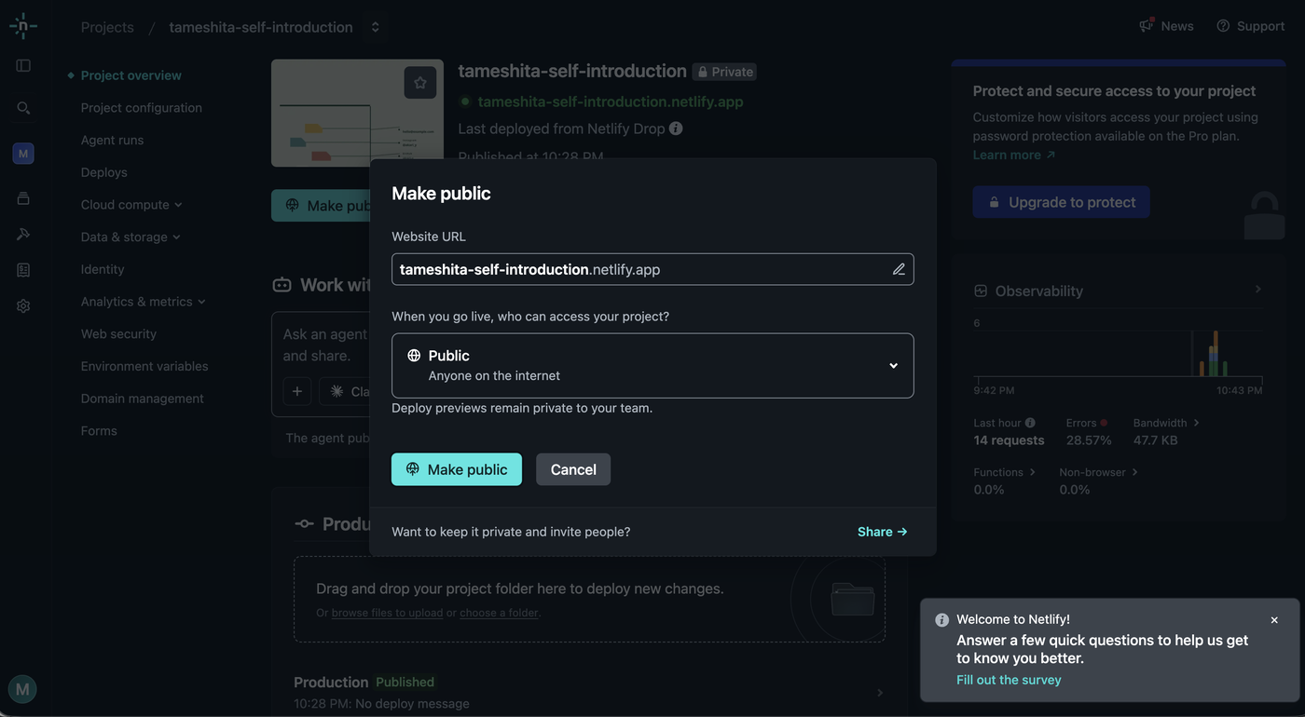1305x717 pixels.
Task: Click the pencil edit icon in Website URL
Action: pyautogui.click(x=899, y=269)
